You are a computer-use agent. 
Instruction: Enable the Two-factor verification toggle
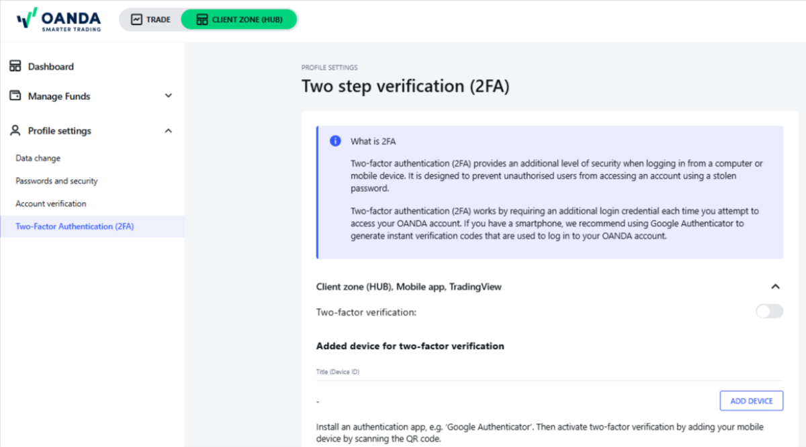pos(769,311)
